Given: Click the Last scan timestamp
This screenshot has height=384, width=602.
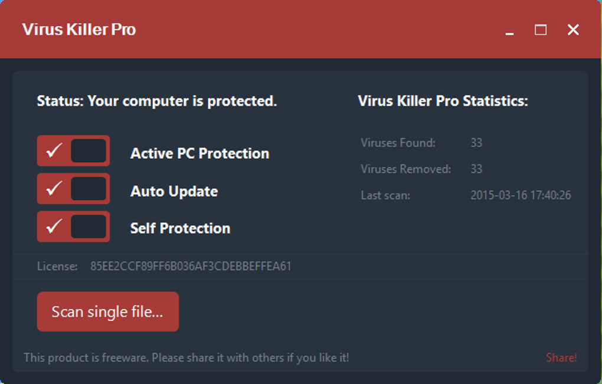Looking at the screenshot, I should [x=521, y=195].
